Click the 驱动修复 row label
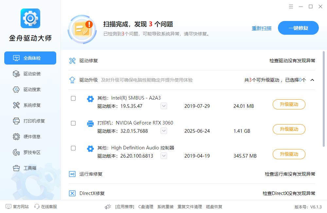Image resolution: width=327 pixels, height=213 pixels. pos(88,61)
